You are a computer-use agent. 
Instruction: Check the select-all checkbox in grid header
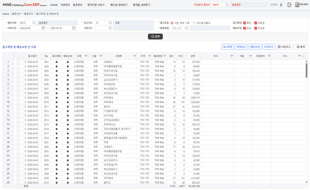pyautogui.click(x=18, y=56)
